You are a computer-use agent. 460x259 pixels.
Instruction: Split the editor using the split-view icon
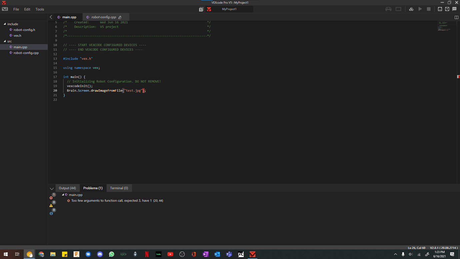pyautogui.click(x=456, y=17)
